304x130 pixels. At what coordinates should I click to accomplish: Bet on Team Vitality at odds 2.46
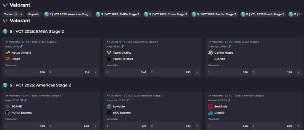(126, 72)
